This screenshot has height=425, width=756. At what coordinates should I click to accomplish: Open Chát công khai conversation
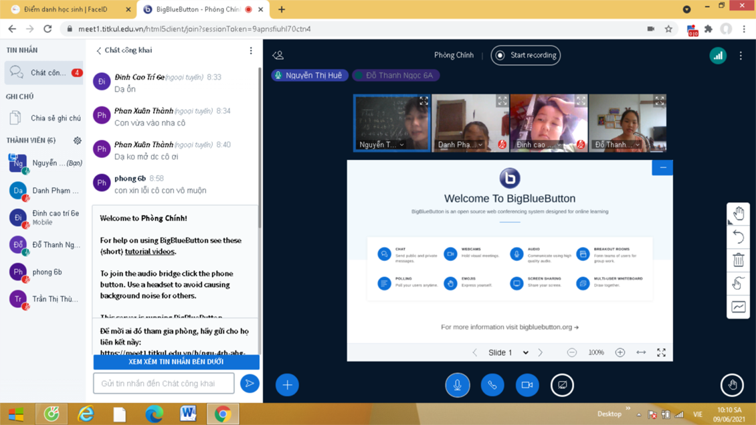43,73
